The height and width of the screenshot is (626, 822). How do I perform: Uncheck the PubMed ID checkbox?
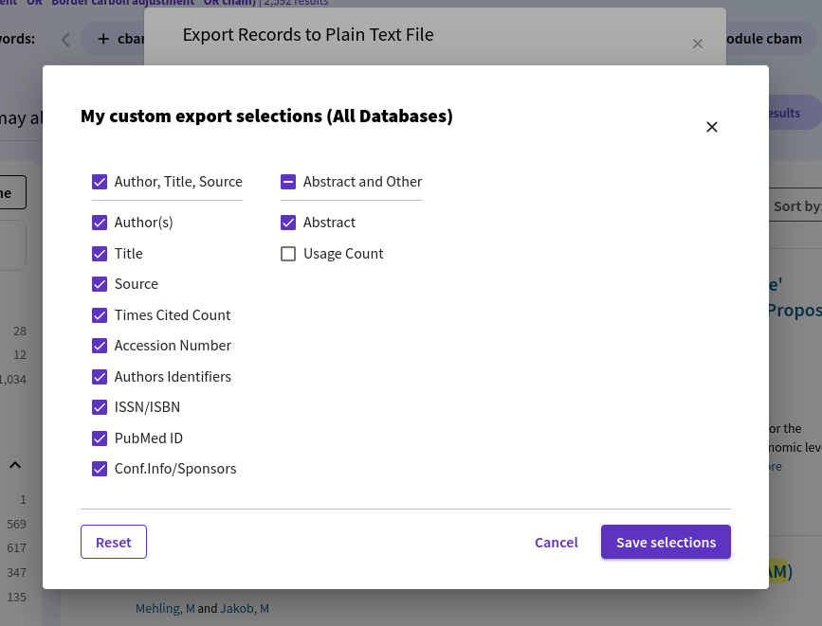point(100,438)
